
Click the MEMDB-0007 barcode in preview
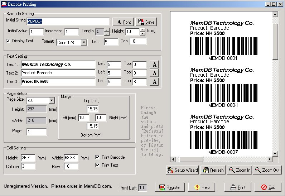224,140
